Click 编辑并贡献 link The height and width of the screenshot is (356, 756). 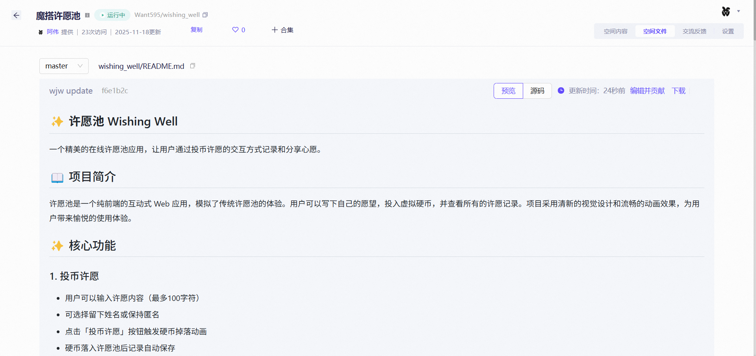(x=647, y=91)
